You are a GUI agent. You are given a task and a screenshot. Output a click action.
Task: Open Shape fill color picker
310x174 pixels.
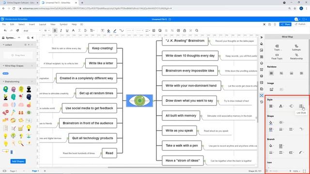pos(271,122)
